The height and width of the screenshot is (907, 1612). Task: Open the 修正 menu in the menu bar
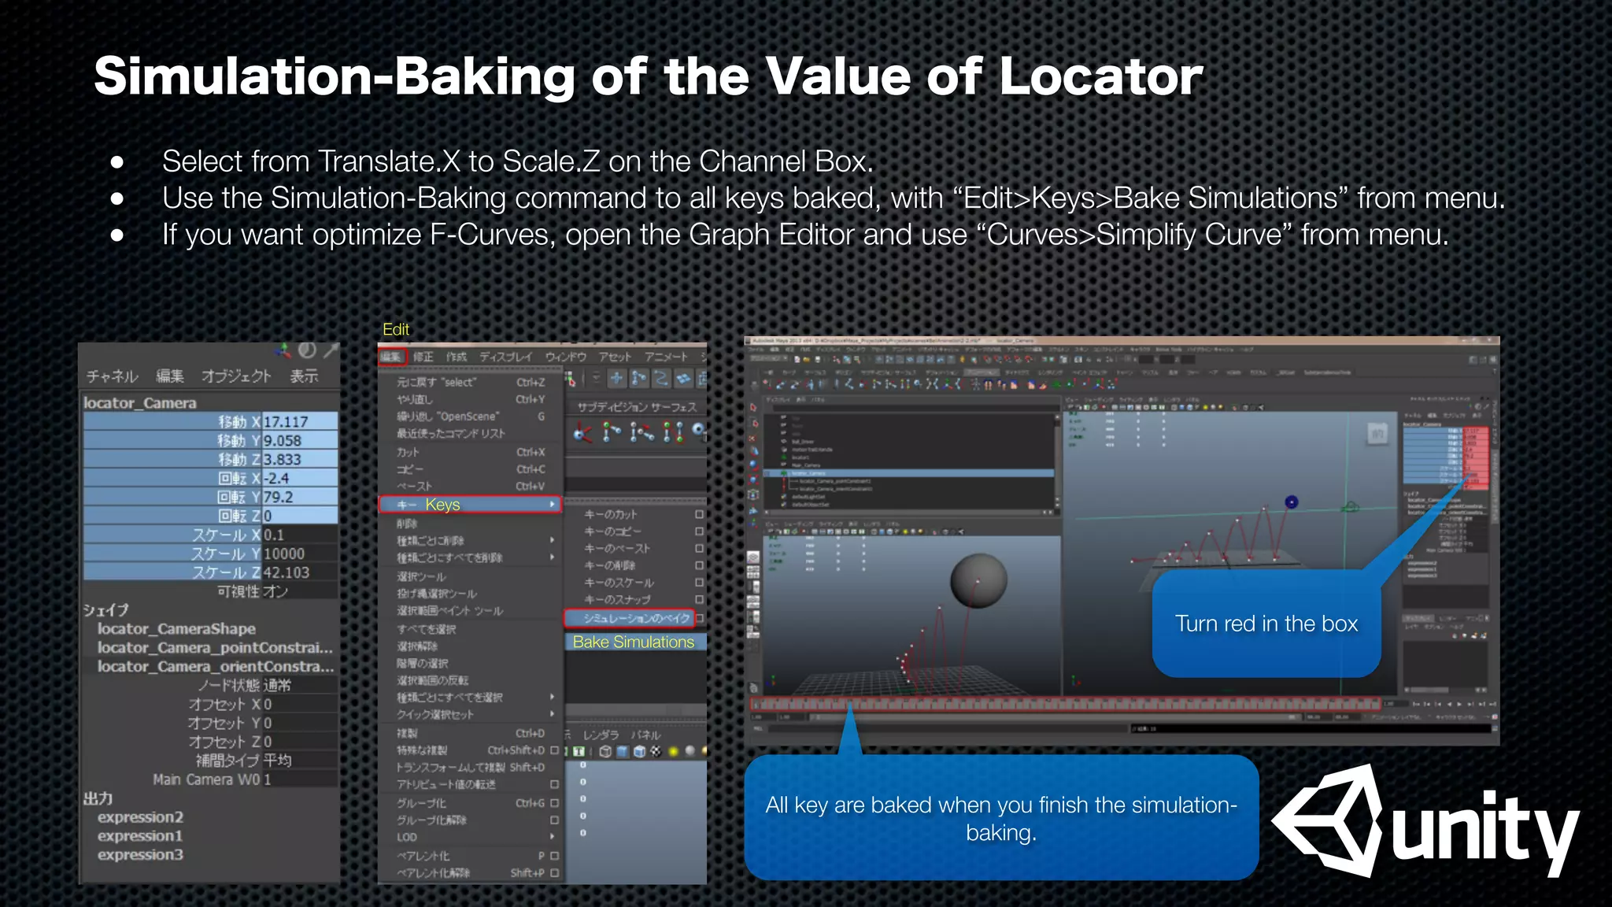423,357
